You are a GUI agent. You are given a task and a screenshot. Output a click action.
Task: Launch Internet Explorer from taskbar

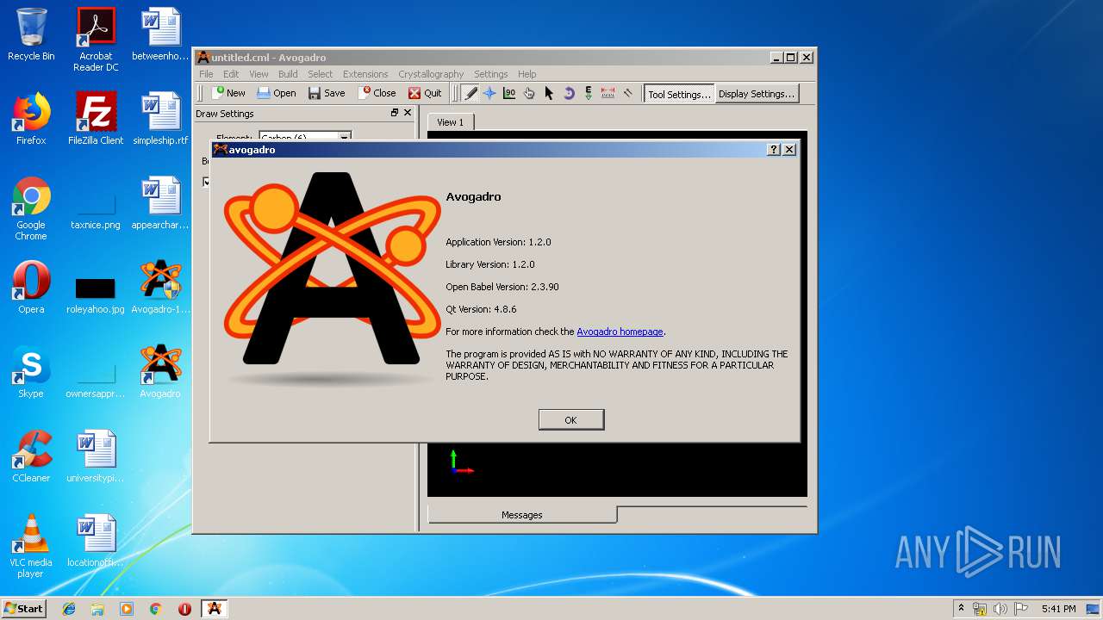[x=69, y=609]
